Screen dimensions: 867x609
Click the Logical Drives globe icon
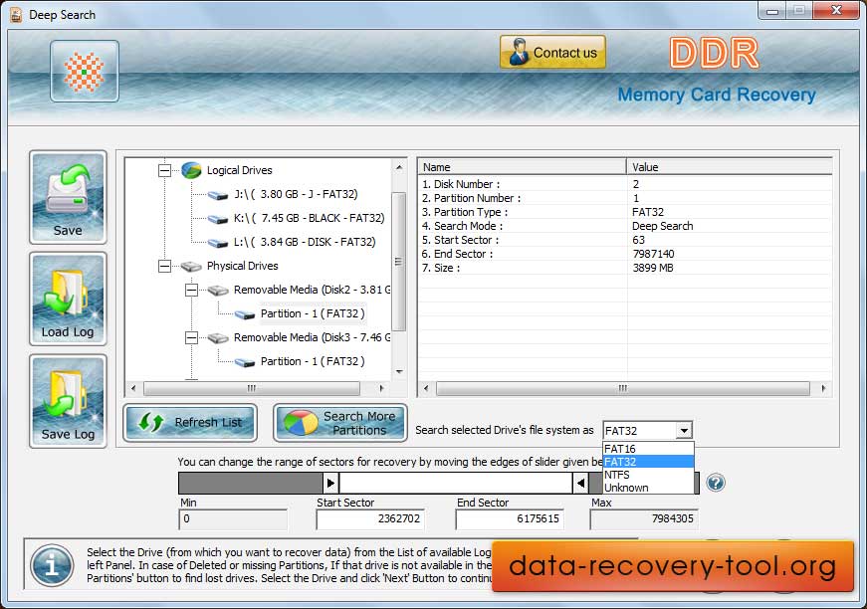click(x=191, y=170)
